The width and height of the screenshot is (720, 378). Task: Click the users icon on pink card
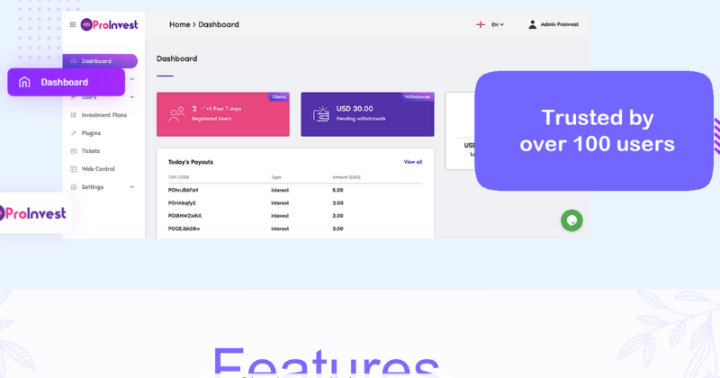pos(176,114)
